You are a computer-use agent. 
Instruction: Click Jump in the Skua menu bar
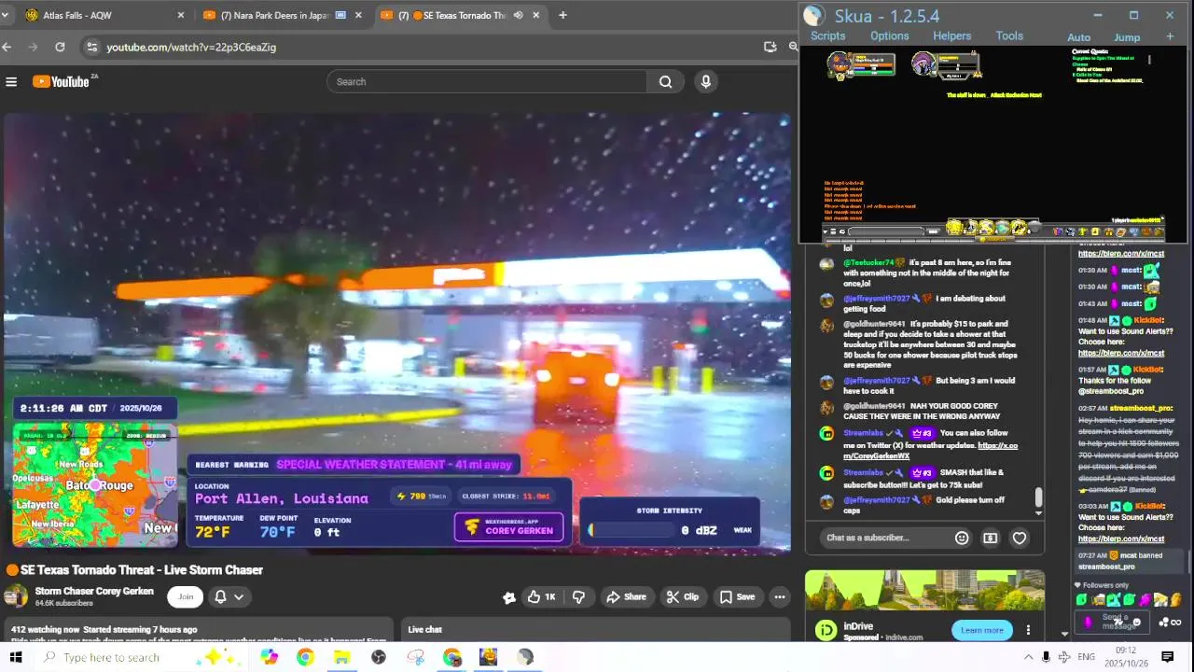1127,37
